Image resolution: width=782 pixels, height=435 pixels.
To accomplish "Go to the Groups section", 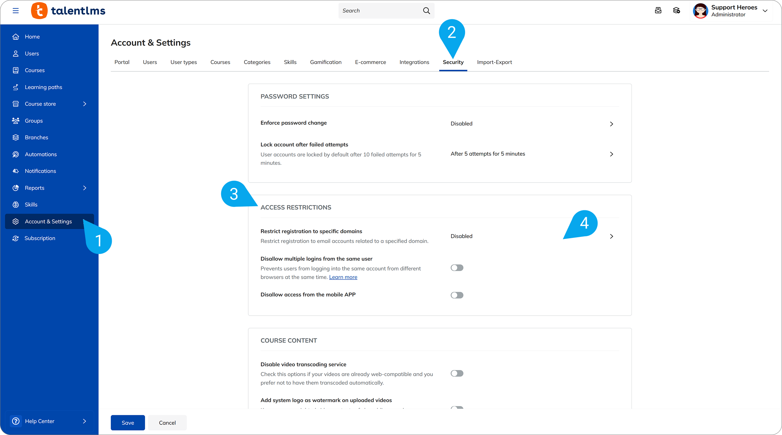I will click(33, 121).
